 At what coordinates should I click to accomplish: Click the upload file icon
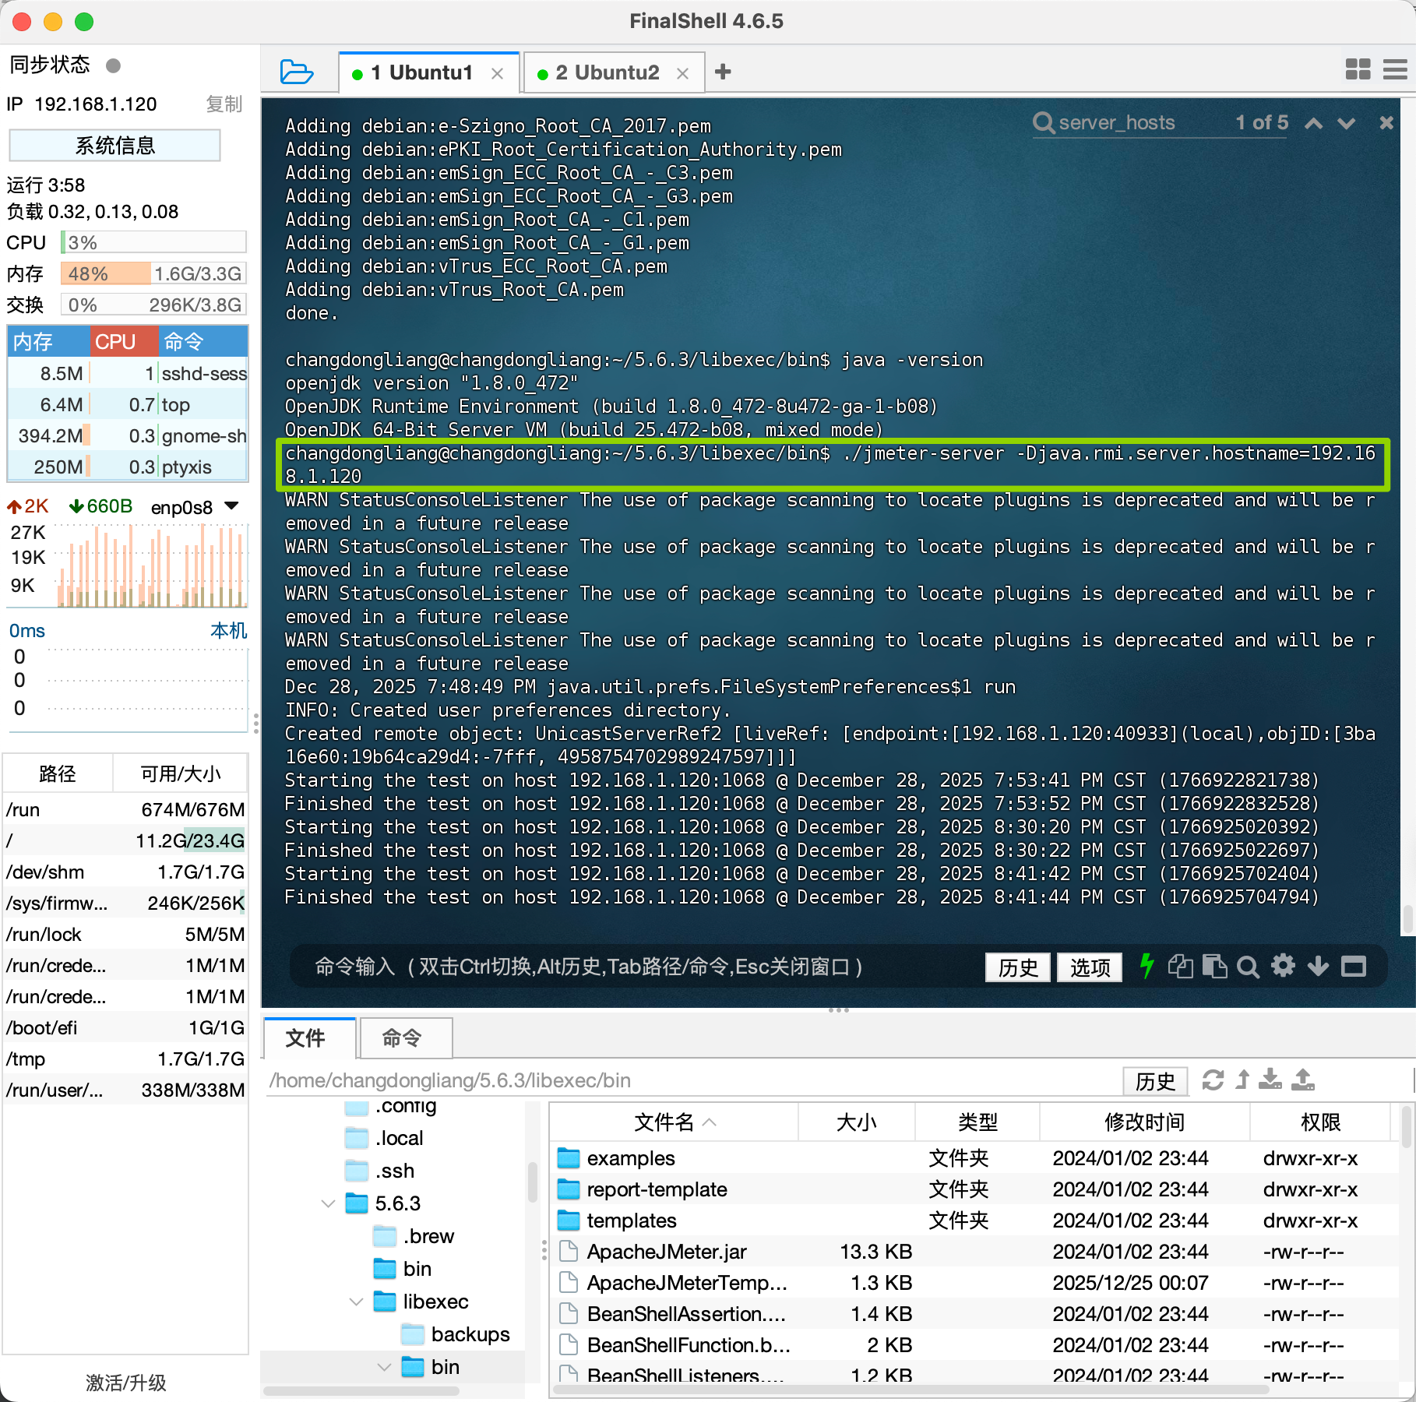coord(1302,1080)
